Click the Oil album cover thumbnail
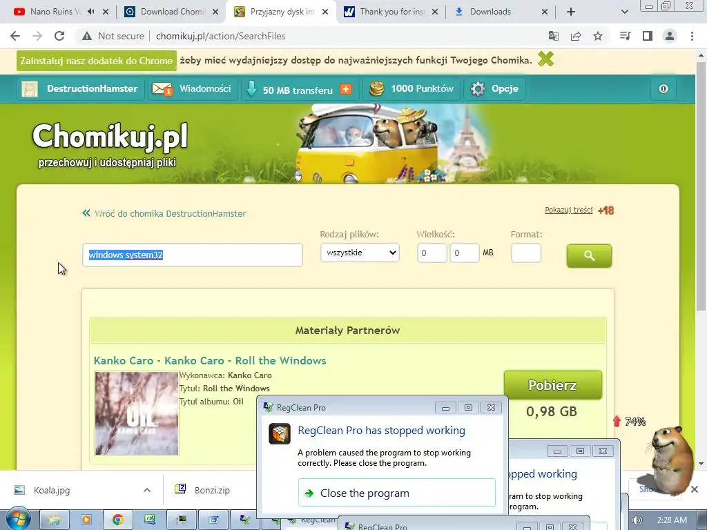Screen dimensions: 707x530 pos(137,413)
